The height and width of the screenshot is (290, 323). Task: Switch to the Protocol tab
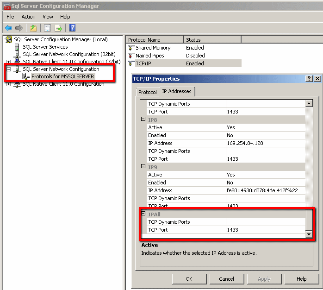(148, 92)
